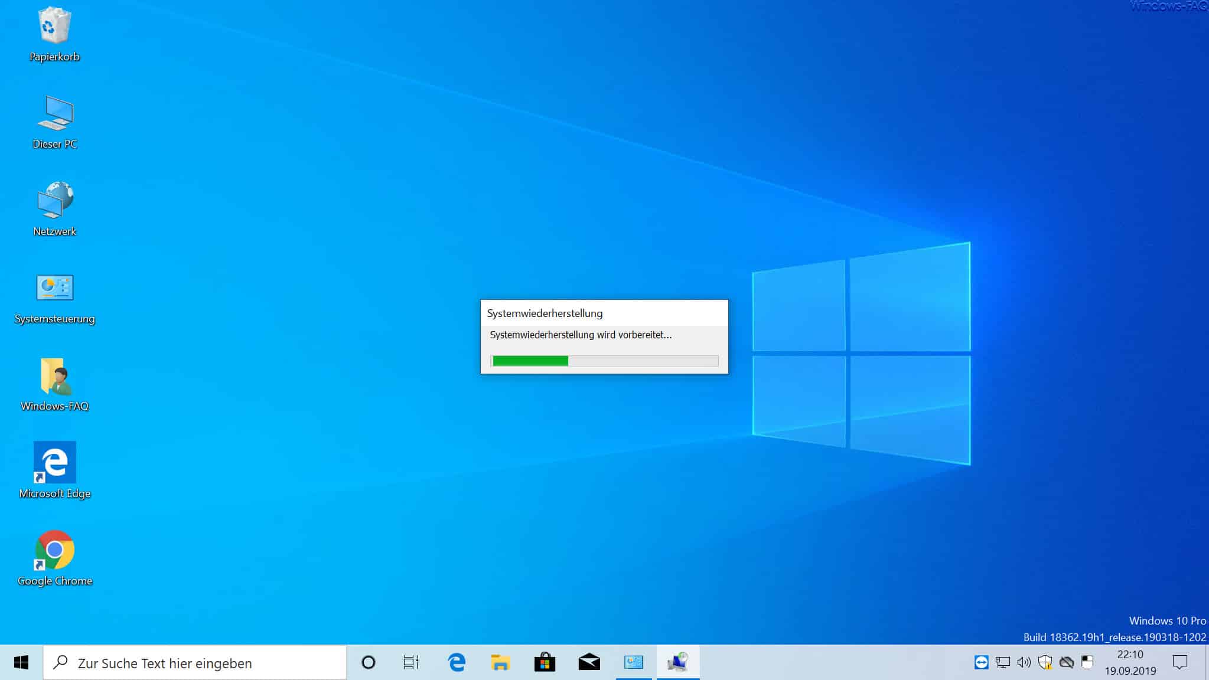Switch to the Systemsteuerung taskbar window
Screen dimensions: 1209x680
(x=633, y=663)
